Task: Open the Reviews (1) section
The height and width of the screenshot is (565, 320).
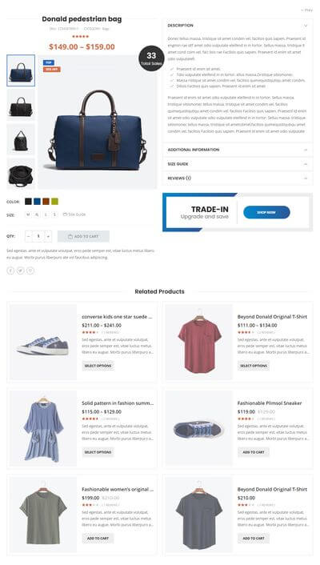Action: pyautogui.click(x=237, y=178)
